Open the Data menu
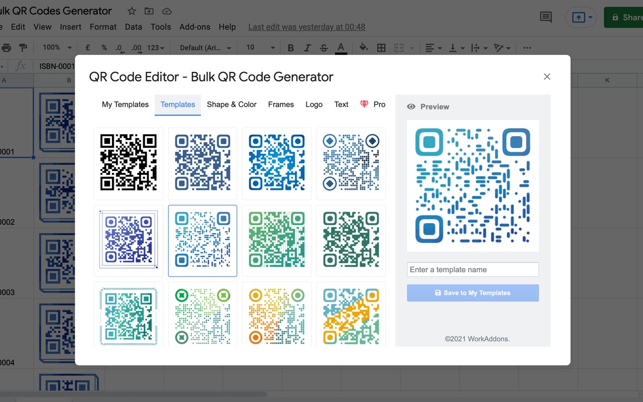Image resolution: width=643 pixels, height=402 pixels. (133, 27)
